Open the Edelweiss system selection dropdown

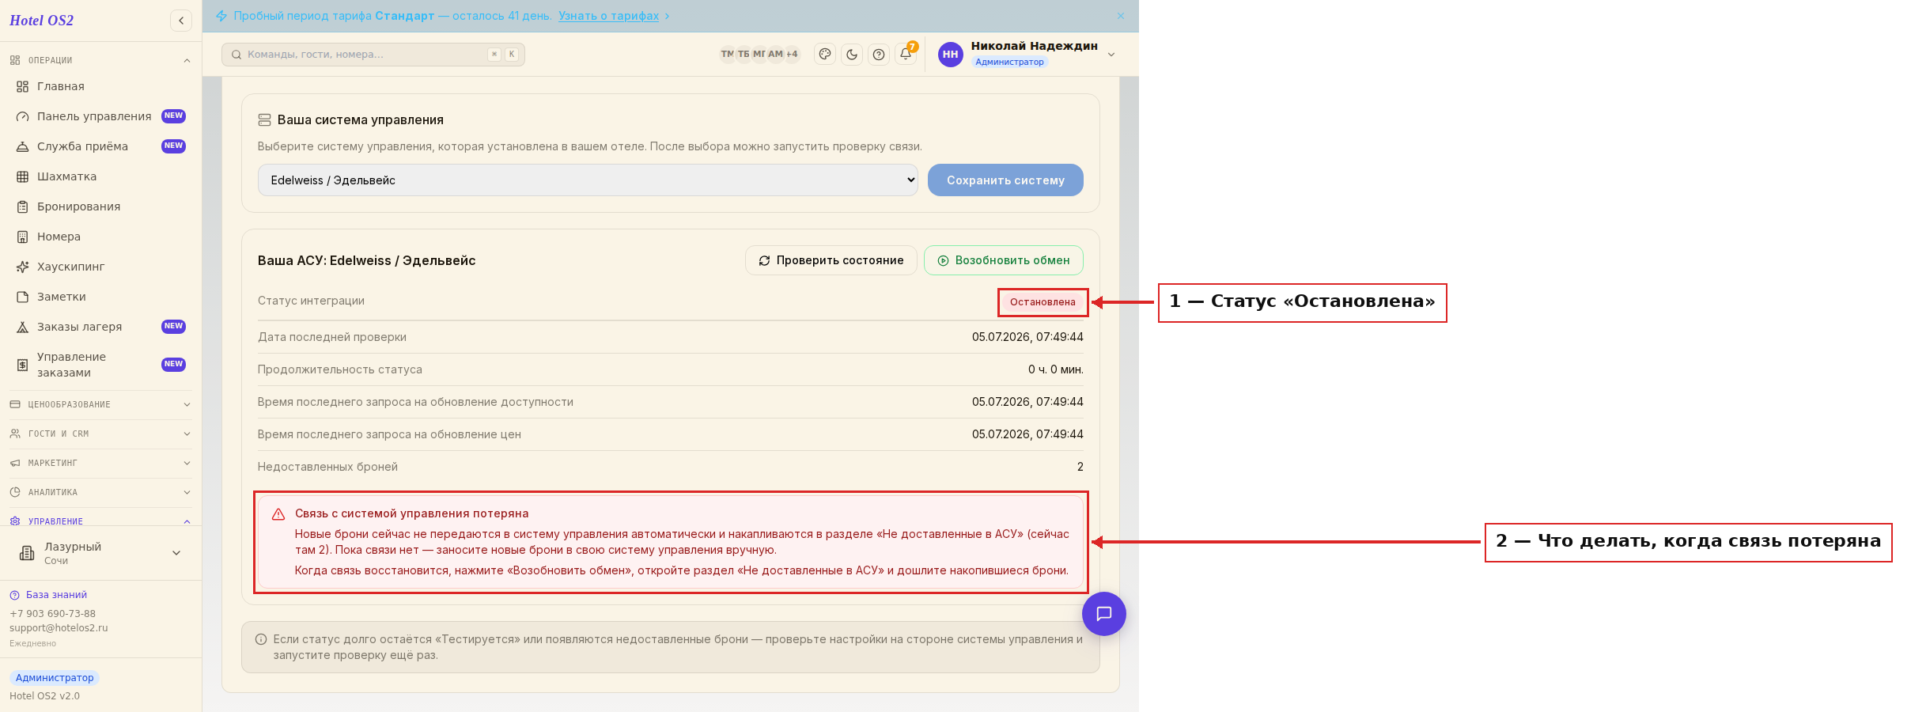pyautogui.click(x=588, y=180)
